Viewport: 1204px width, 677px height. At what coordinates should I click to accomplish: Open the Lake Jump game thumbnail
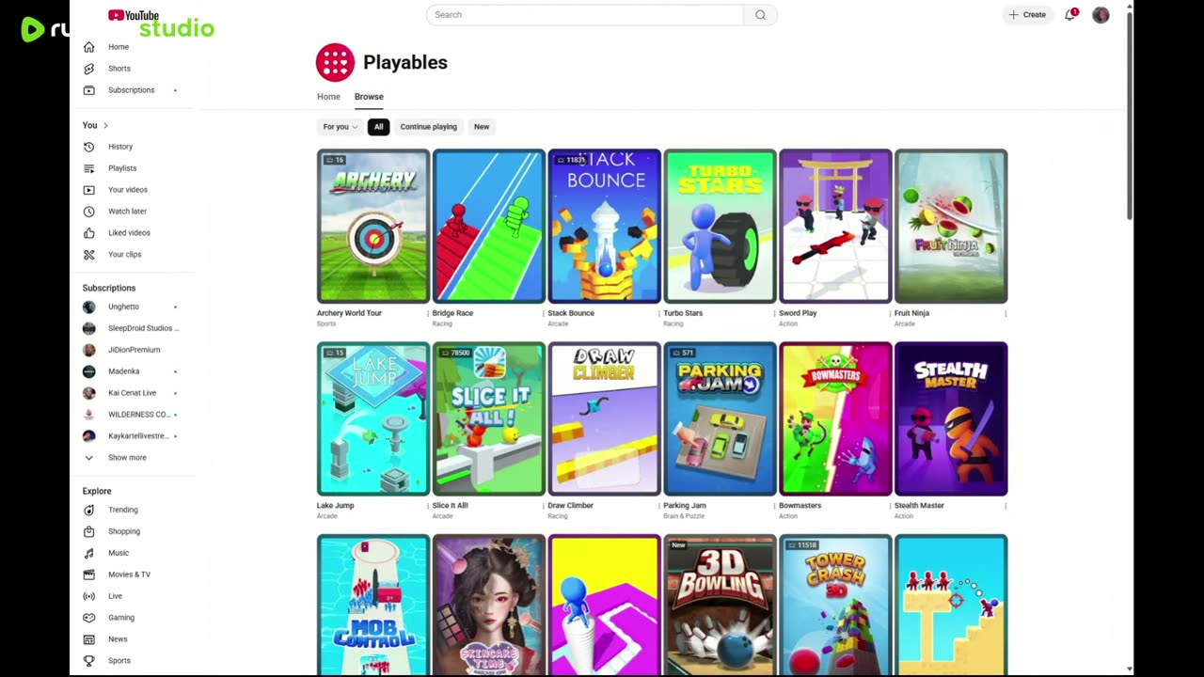(x=373, y=418)
